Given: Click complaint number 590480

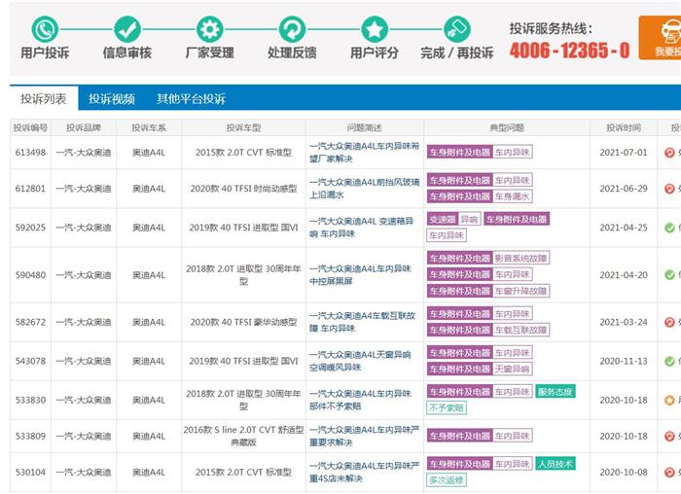Looking at the screenshot, I should click(x=30, y=275).
